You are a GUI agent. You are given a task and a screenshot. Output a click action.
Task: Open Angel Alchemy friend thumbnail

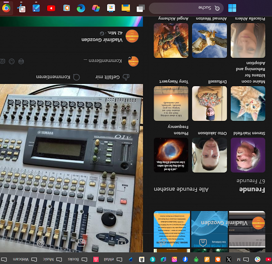point(171,40)
